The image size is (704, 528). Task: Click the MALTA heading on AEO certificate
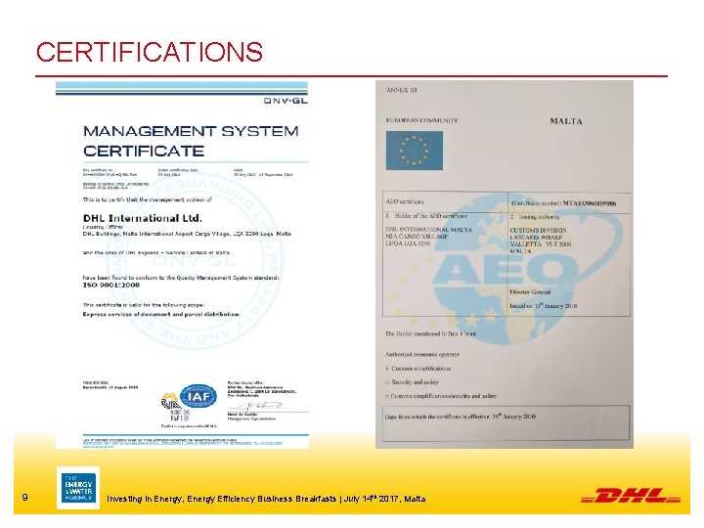pos(566,121)
